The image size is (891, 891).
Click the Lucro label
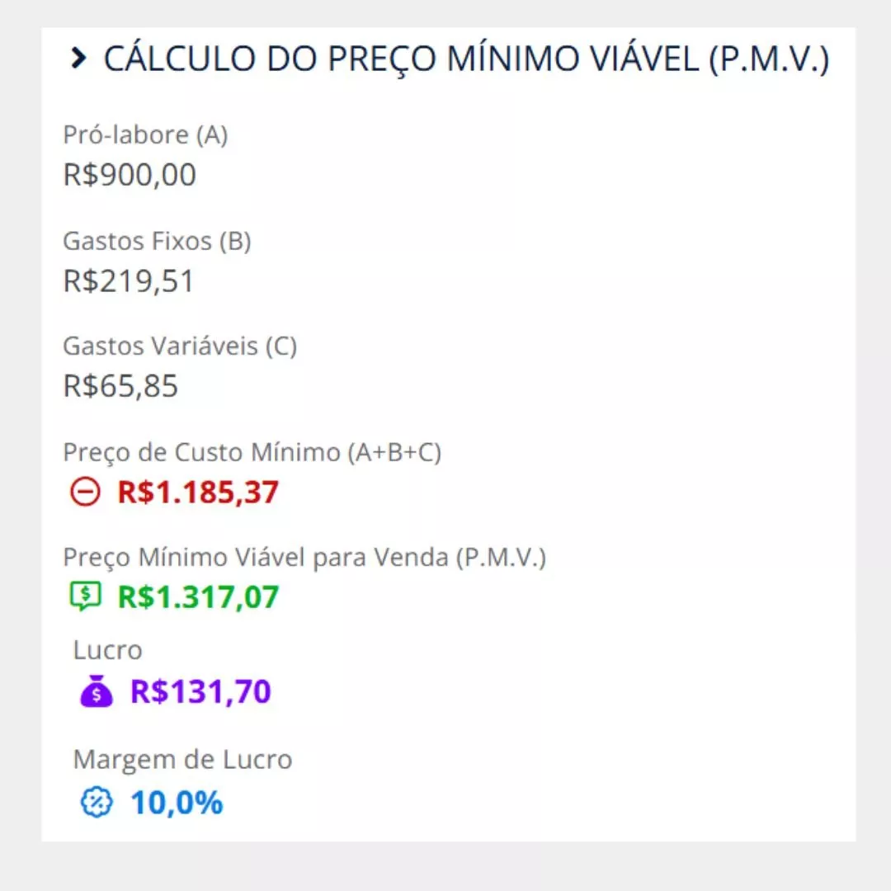pyautogui.click(x=107, y=650)
